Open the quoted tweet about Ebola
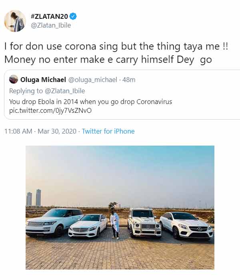Screen dimensions: 240x280 coord(122,94)
